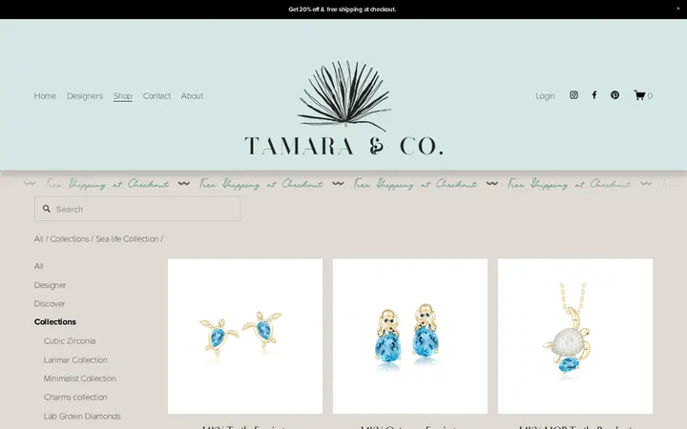
Task: Open the shopping cart
Action: tap(643, 95)
